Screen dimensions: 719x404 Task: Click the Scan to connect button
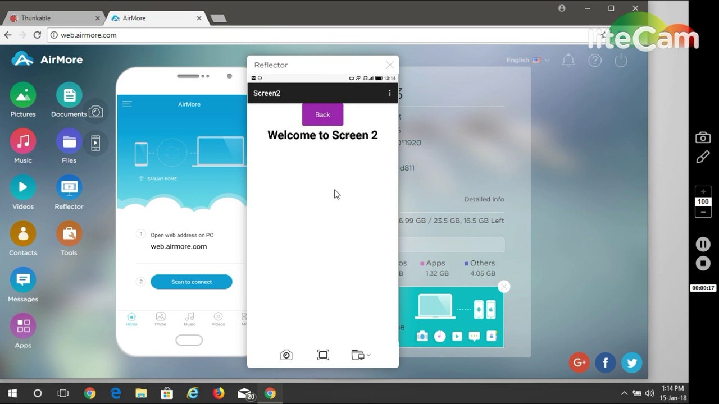(192, 282)
